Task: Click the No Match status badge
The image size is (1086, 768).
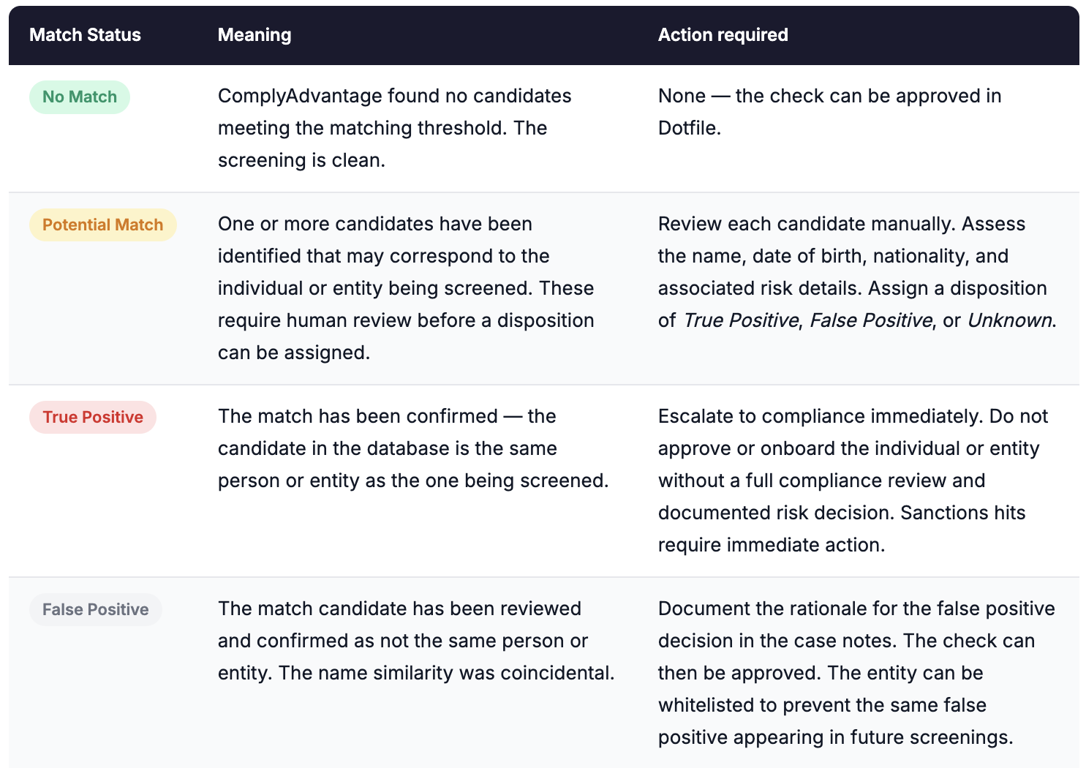Action: 80,97
